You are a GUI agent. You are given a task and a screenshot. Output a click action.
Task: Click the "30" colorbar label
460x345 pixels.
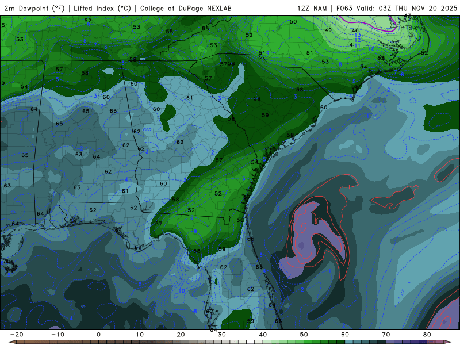(222, 335)
